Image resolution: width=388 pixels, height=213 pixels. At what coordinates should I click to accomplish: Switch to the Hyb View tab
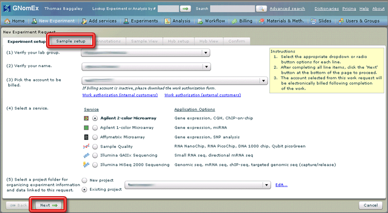click(x=209, y=41)
